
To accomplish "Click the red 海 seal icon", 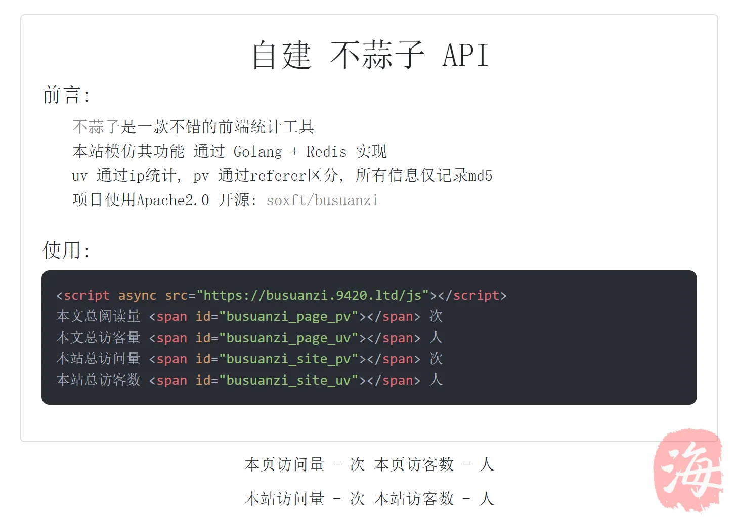I will click(688, 469).
